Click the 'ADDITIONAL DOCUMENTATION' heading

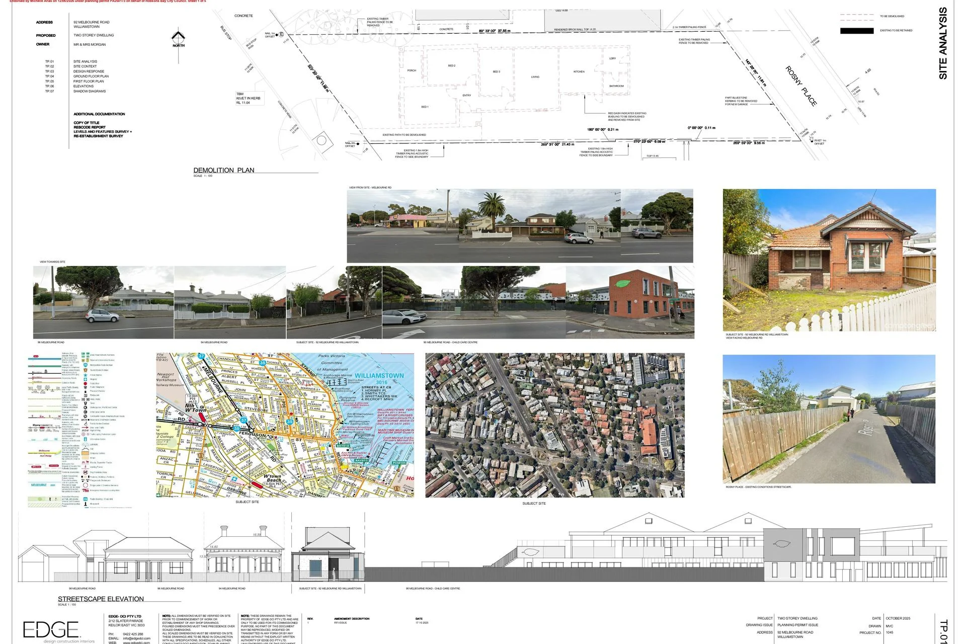pyautogui.click(x=99, y=114)
